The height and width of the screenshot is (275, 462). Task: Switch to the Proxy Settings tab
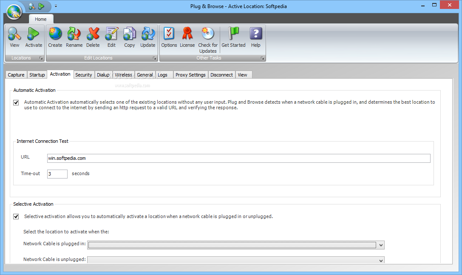click(191, 75)
